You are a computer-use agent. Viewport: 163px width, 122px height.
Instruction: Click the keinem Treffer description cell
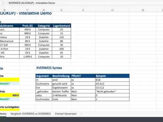pyautogui.click(x=61, y=91)
